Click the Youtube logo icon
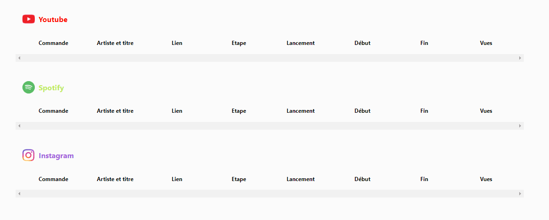This screenshot has width=549, height=220. 28,19
